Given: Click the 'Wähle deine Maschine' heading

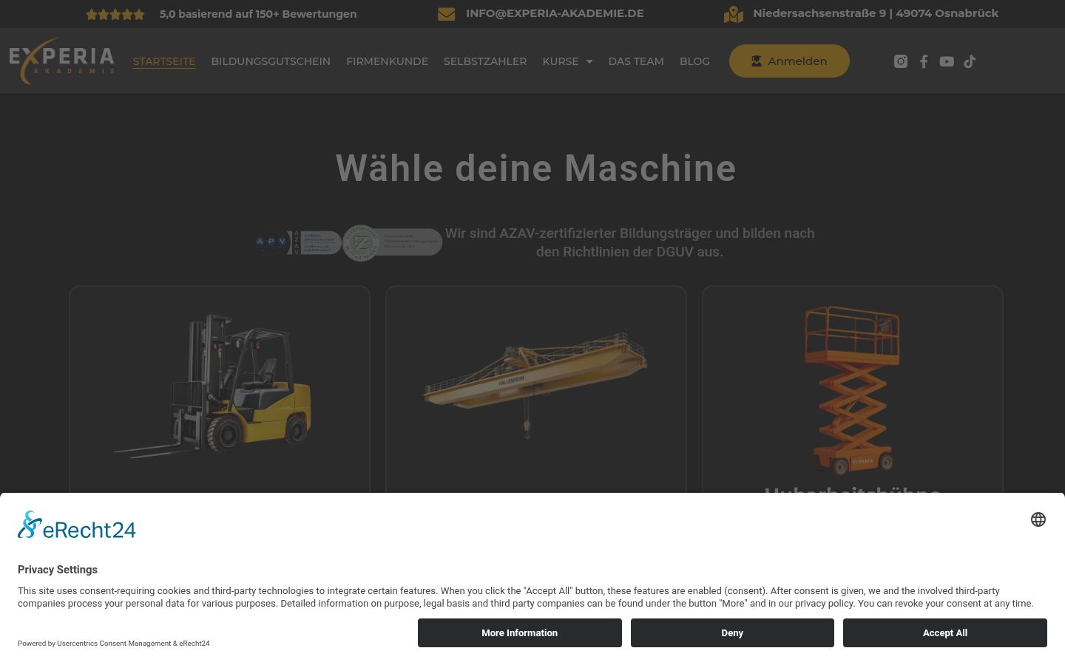Looking at the screenshot, I should click(536, 168).
